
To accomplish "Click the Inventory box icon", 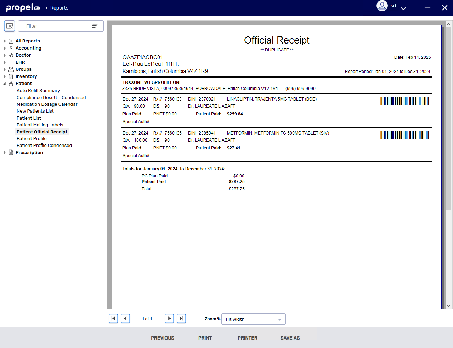I will 11,76.
